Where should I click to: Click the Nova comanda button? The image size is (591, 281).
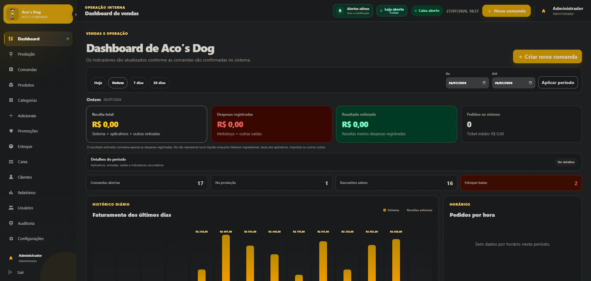click(506, 11)
